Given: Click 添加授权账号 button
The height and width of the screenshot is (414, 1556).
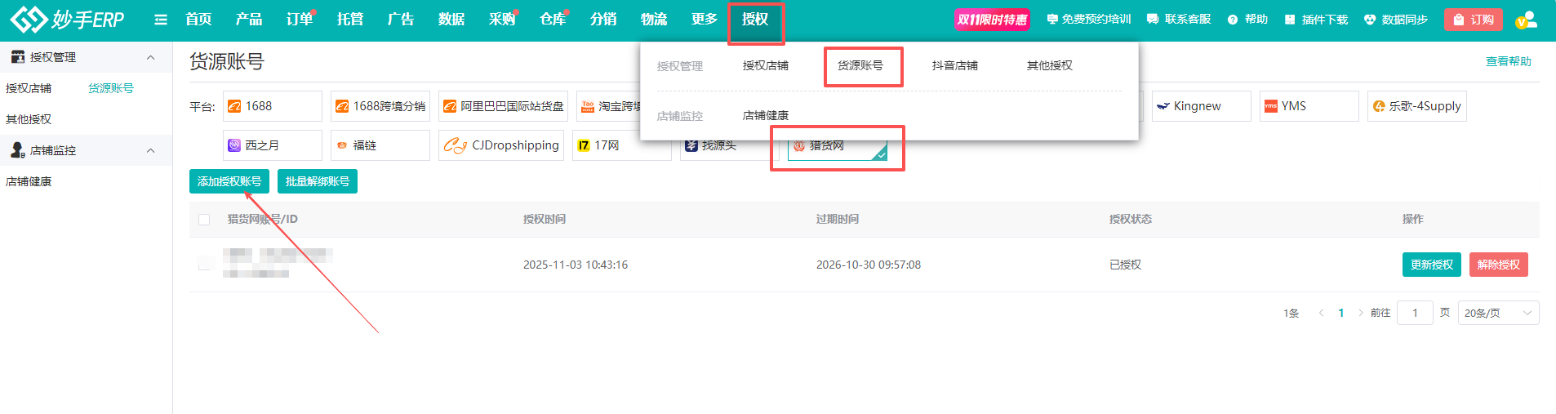Looking at the screenshot, I should 229,181.
